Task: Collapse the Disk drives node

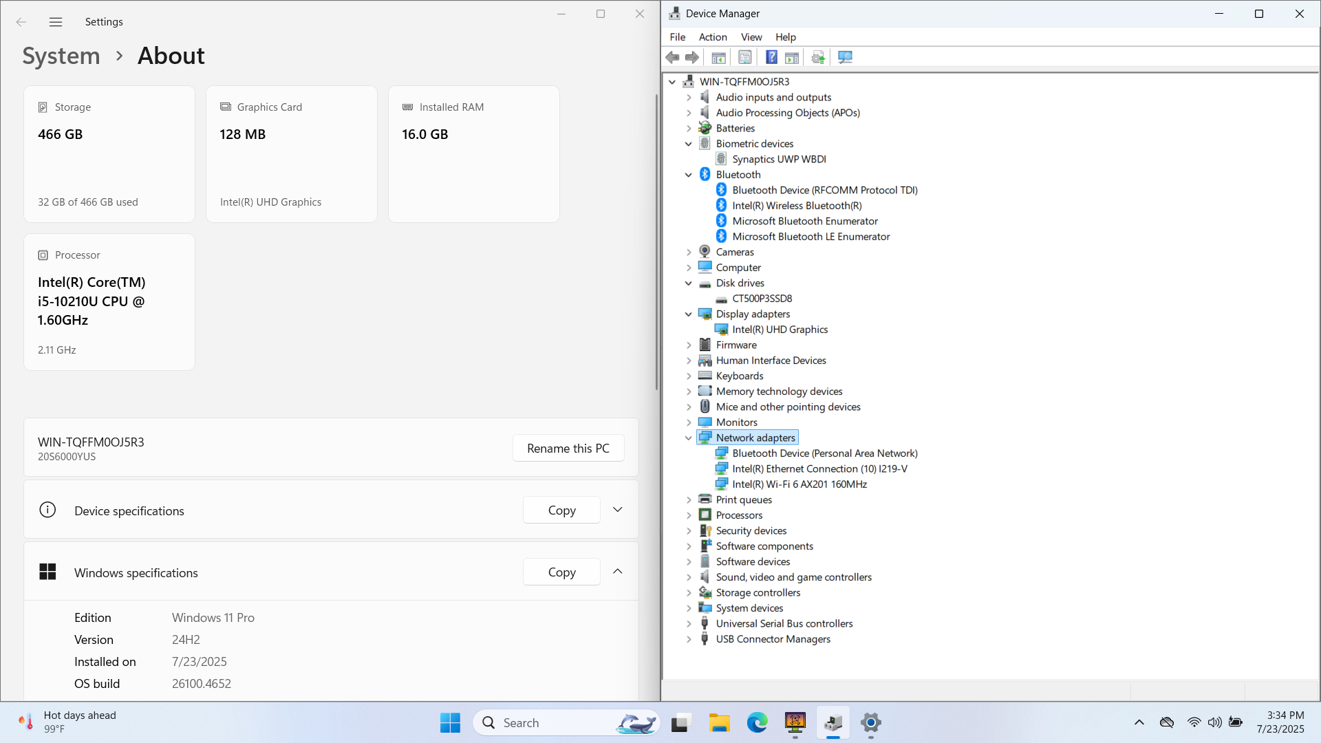Action: point(689,283)
